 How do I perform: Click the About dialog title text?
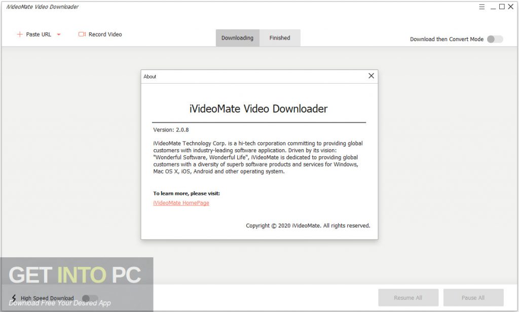(150, 77)
